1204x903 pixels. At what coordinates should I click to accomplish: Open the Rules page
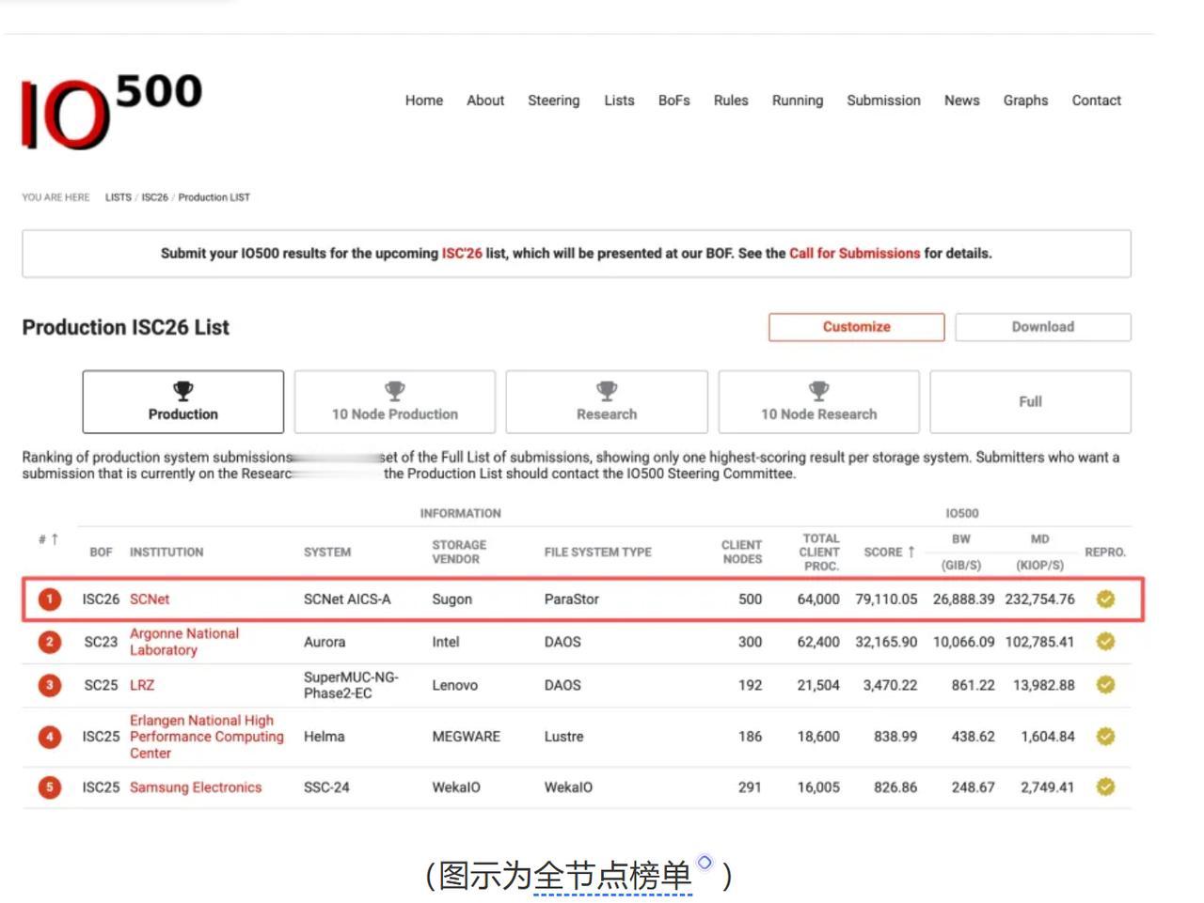pyautogui.click(x=731, y=101)
